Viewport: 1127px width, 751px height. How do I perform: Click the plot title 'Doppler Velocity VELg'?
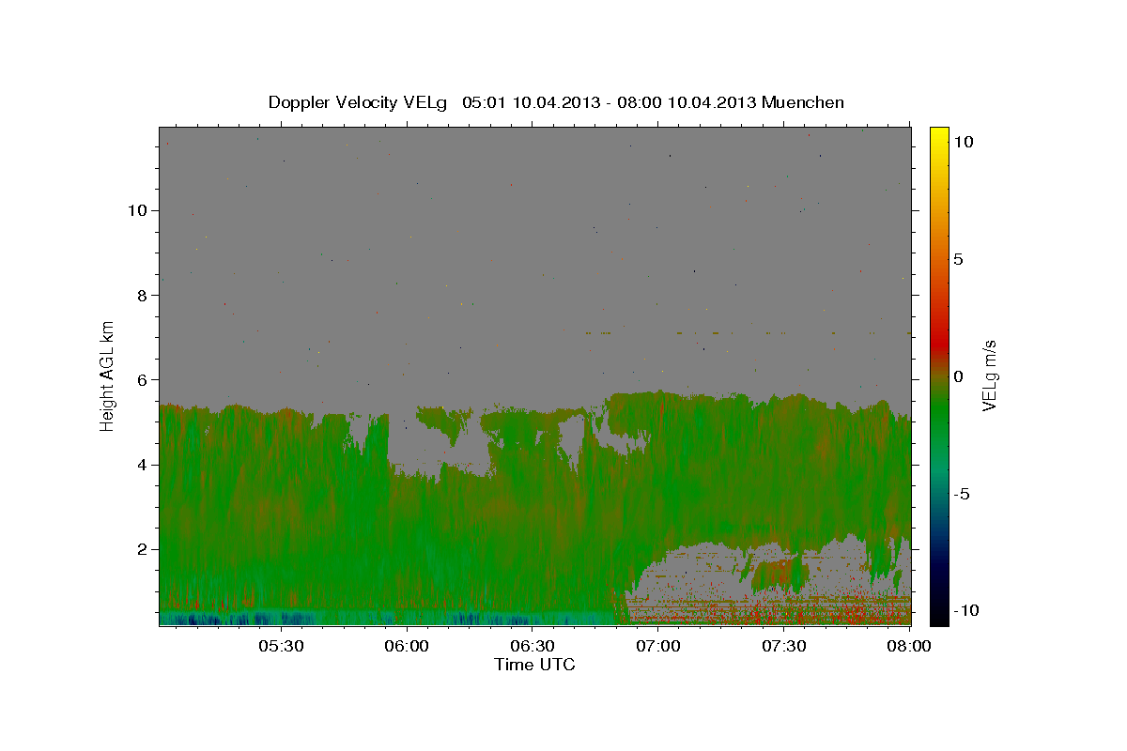[x=359, y=102]
